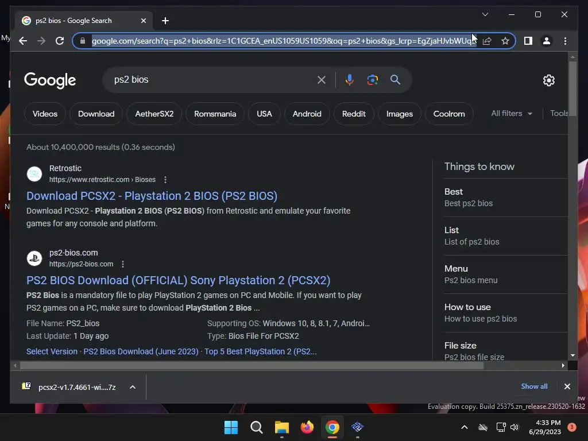Open Google quick settings gear
Viewport: 588px width, 441px height.
pos(548,80)
